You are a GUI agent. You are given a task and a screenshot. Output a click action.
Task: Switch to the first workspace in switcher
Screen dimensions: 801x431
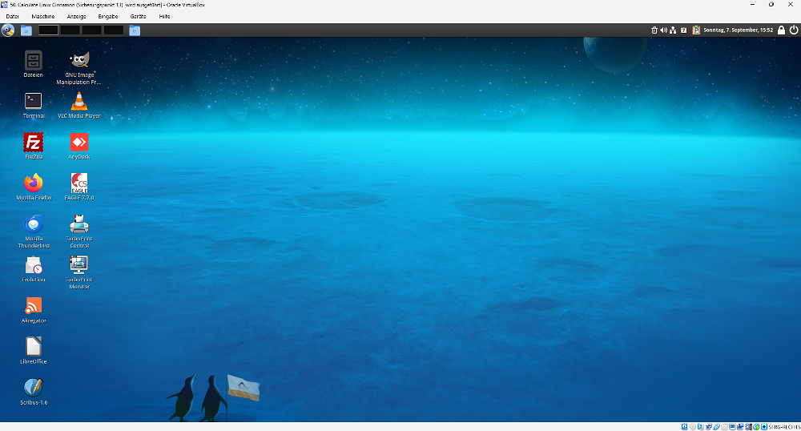tap(49, 30)
